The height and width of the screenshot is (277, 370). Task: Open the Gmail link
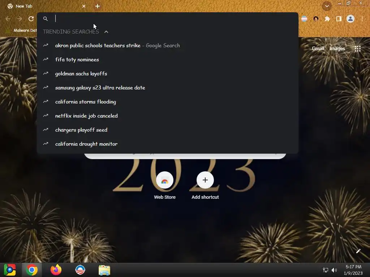[x=318, y=49]
